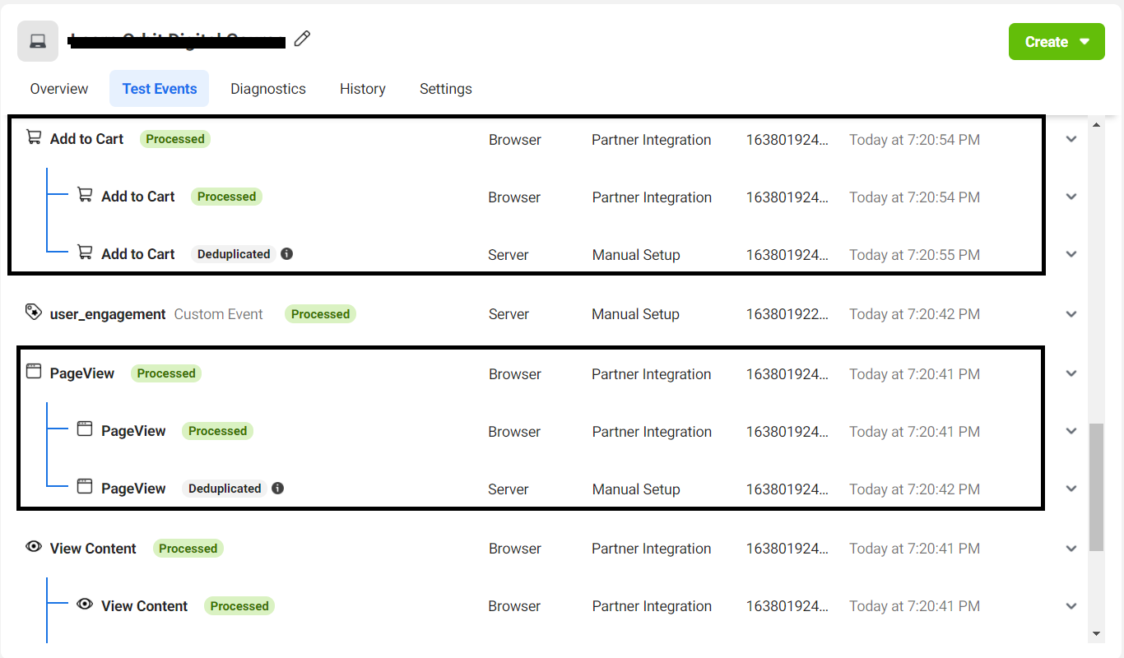Click the cart icon of top Add to Cart row
Image resolution: width=1124 pixels, height=658 pixels.
[x=34, y=137]
